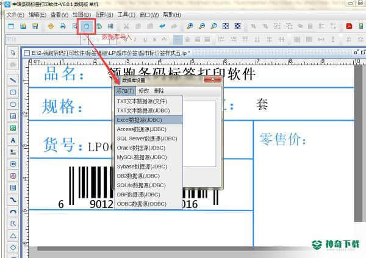Click the red PDF export icon
Image resolution: width=366 pixels, height=258 pixels.
point(349,26)
